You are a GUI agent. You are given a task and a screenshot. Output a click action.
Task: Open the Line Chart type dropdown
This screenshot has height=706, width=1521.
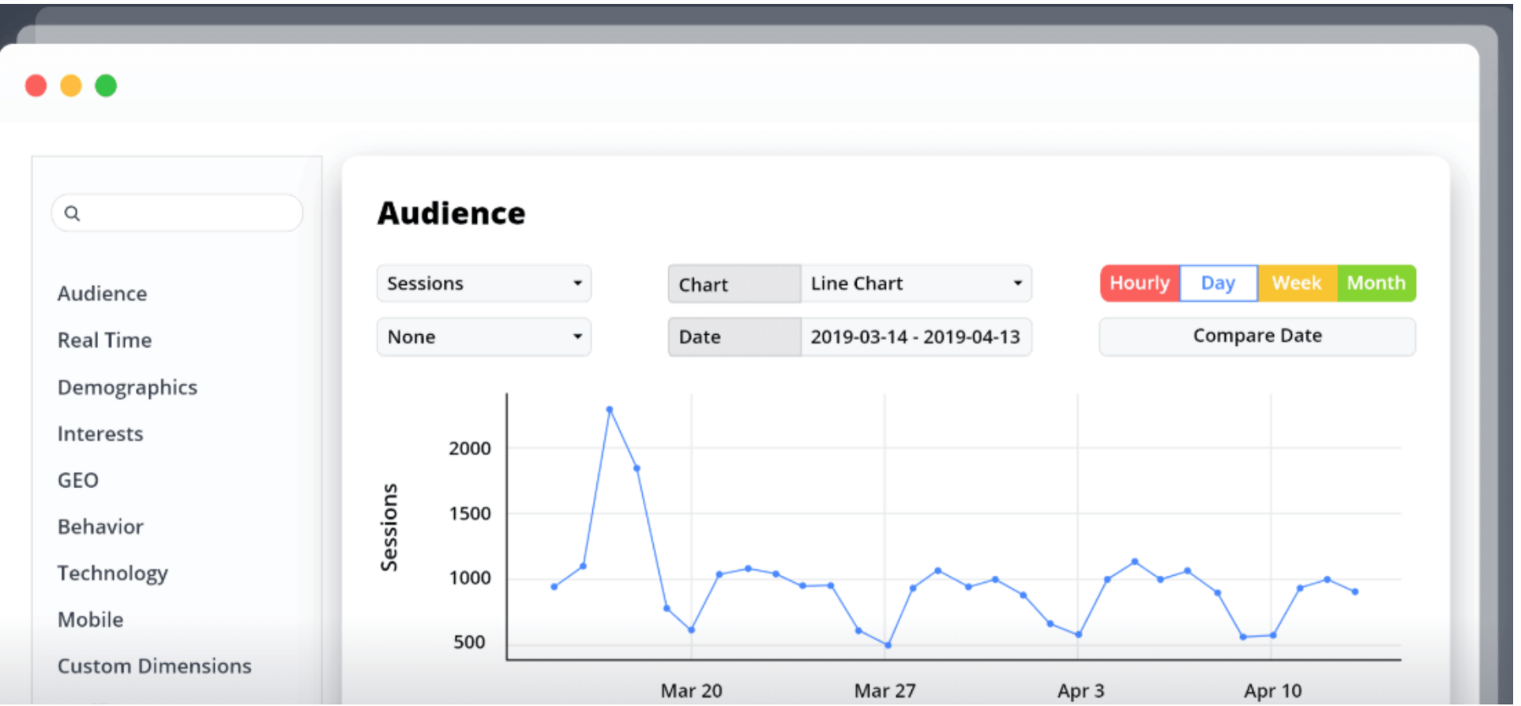point(915,284)
